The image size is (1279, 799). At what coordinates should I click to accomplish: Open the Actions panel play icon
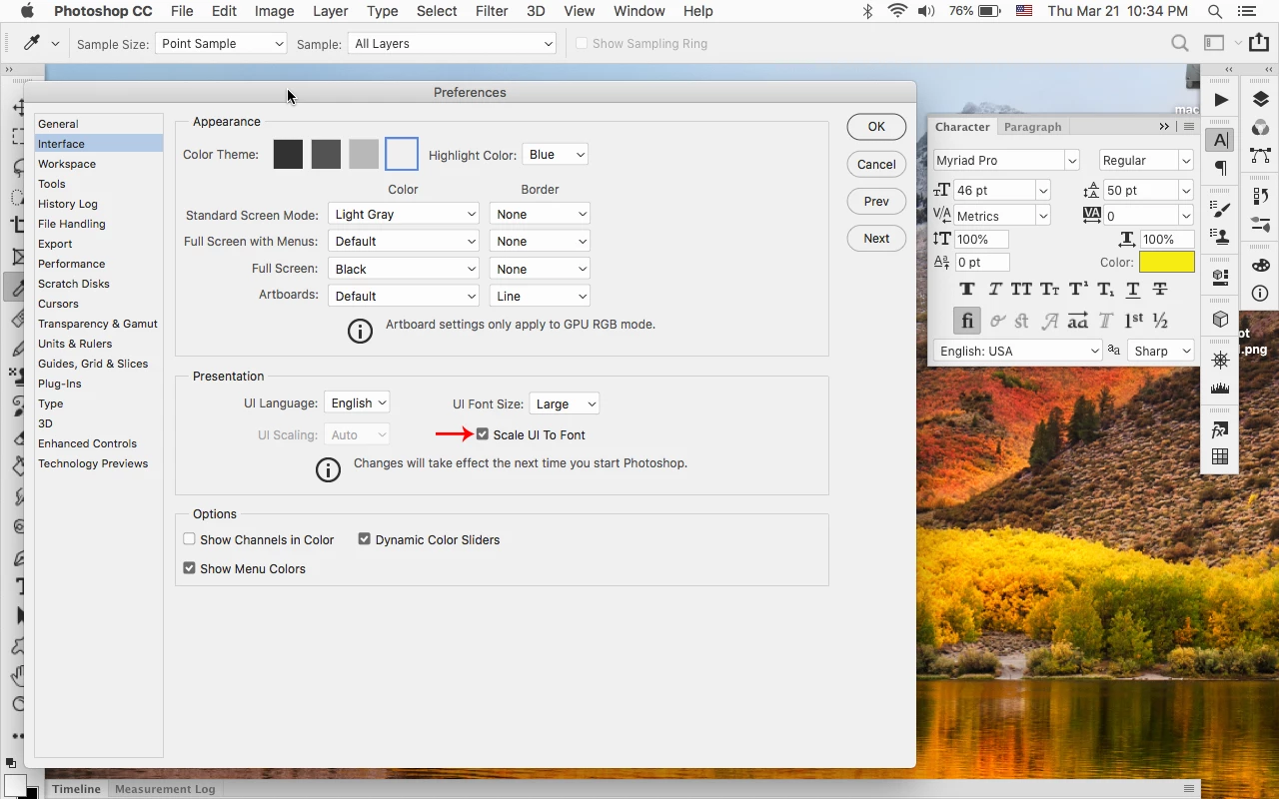(x=1220, y=100)
